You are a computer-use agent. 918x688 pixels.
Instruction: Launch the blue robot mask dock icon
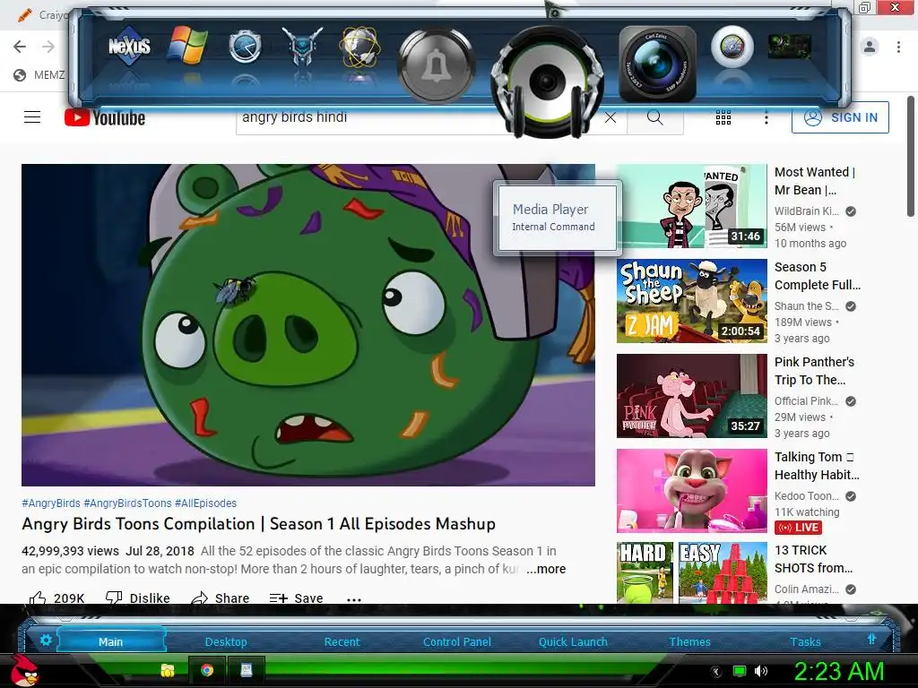302,47
